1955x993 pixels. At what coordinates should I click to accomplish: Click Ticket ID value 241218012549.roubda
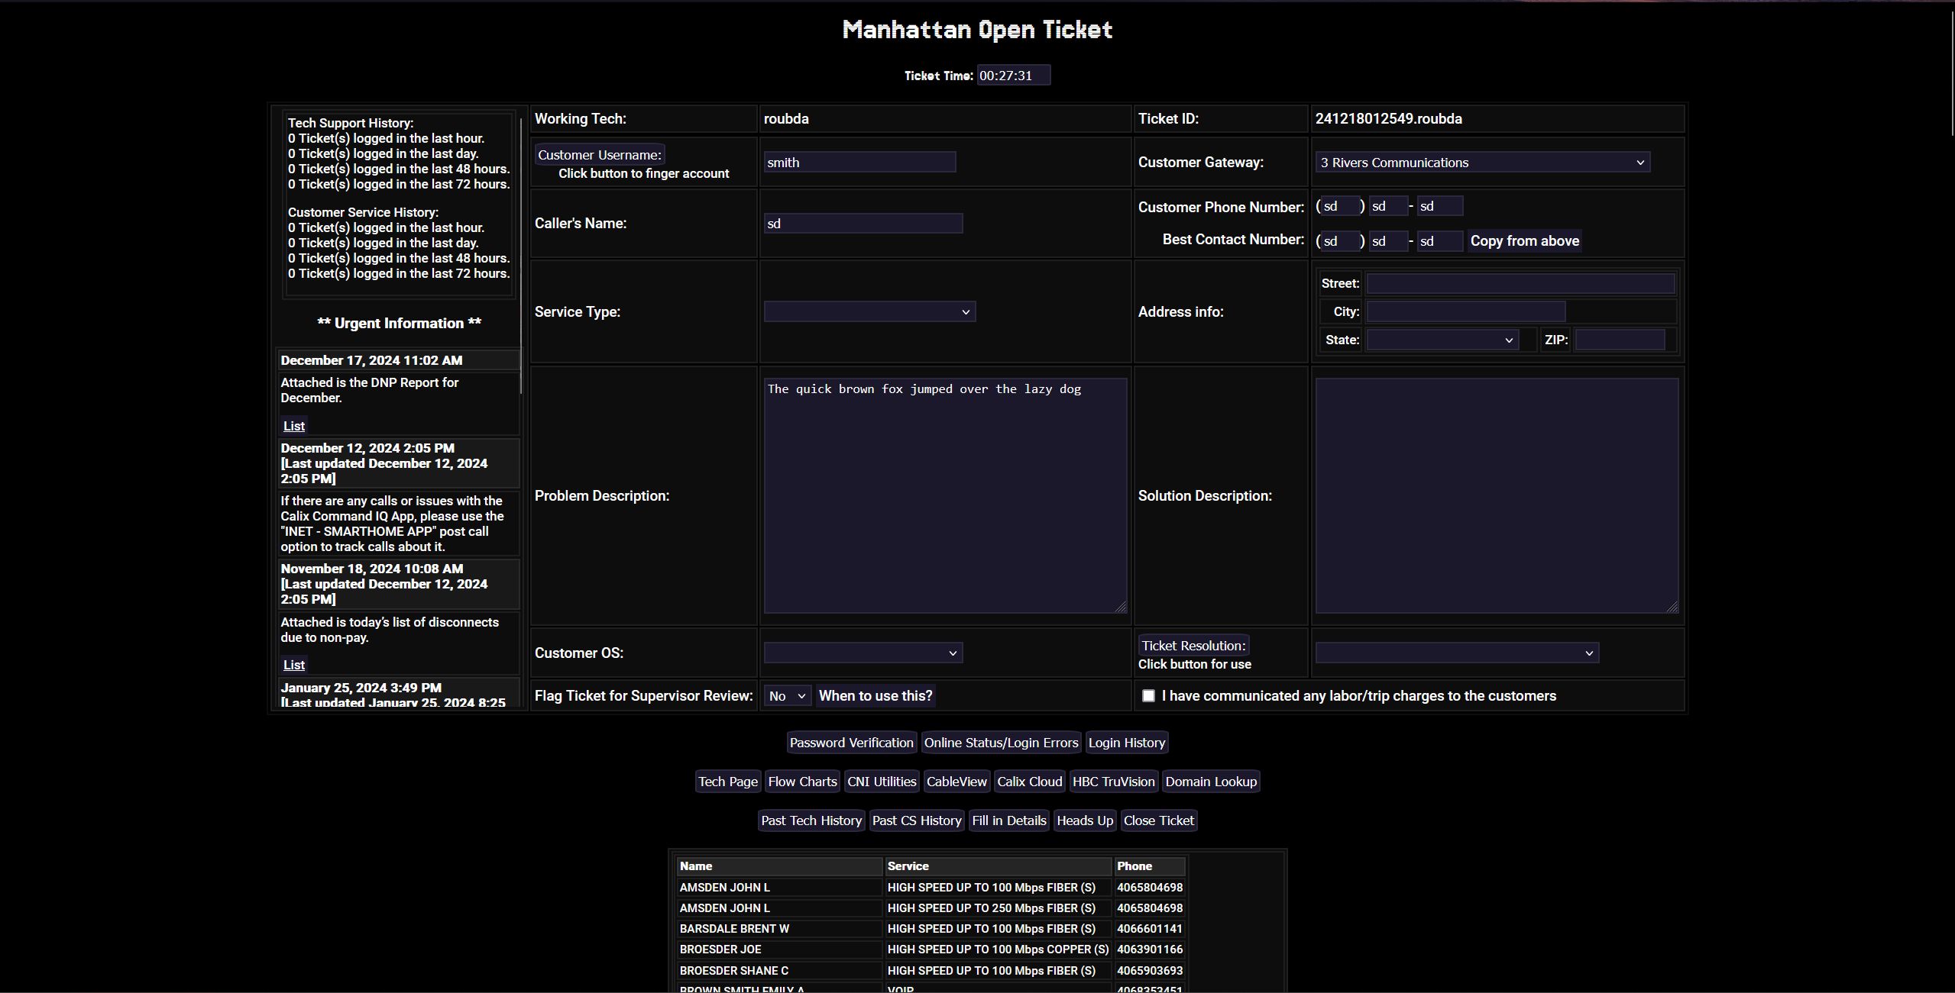[x=1388, y=118]
